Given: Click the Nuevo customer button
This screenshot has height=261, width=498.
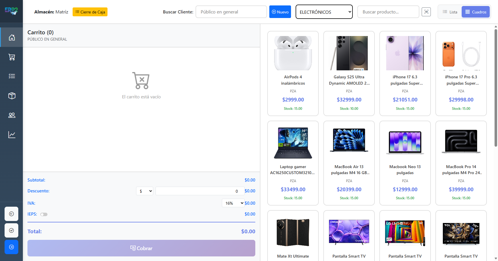Looking at the screenshot, I should [280, 12].
